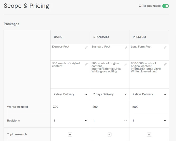
Task: Open Revisions dropdown for Standard package
Action: coord(110,121)
